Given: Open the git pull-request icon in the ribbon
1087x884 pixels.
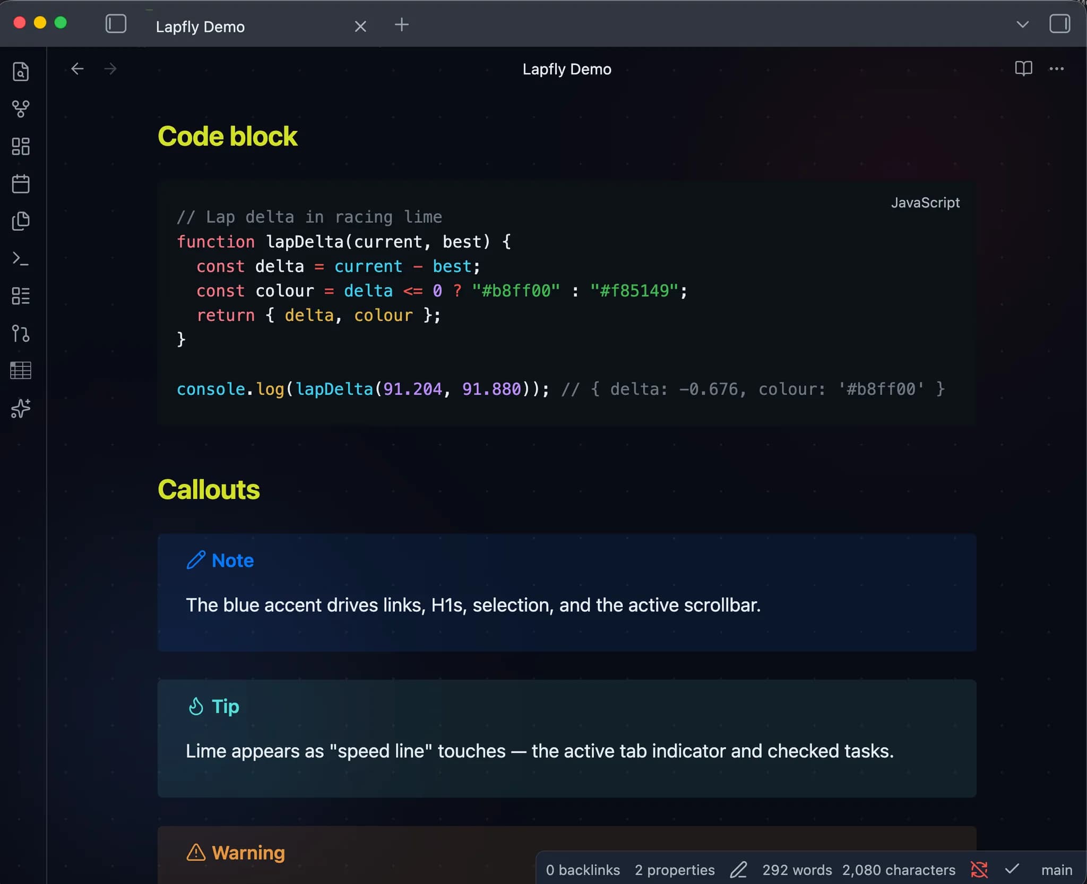Looking at the screenshot, I should click(21, 333).
